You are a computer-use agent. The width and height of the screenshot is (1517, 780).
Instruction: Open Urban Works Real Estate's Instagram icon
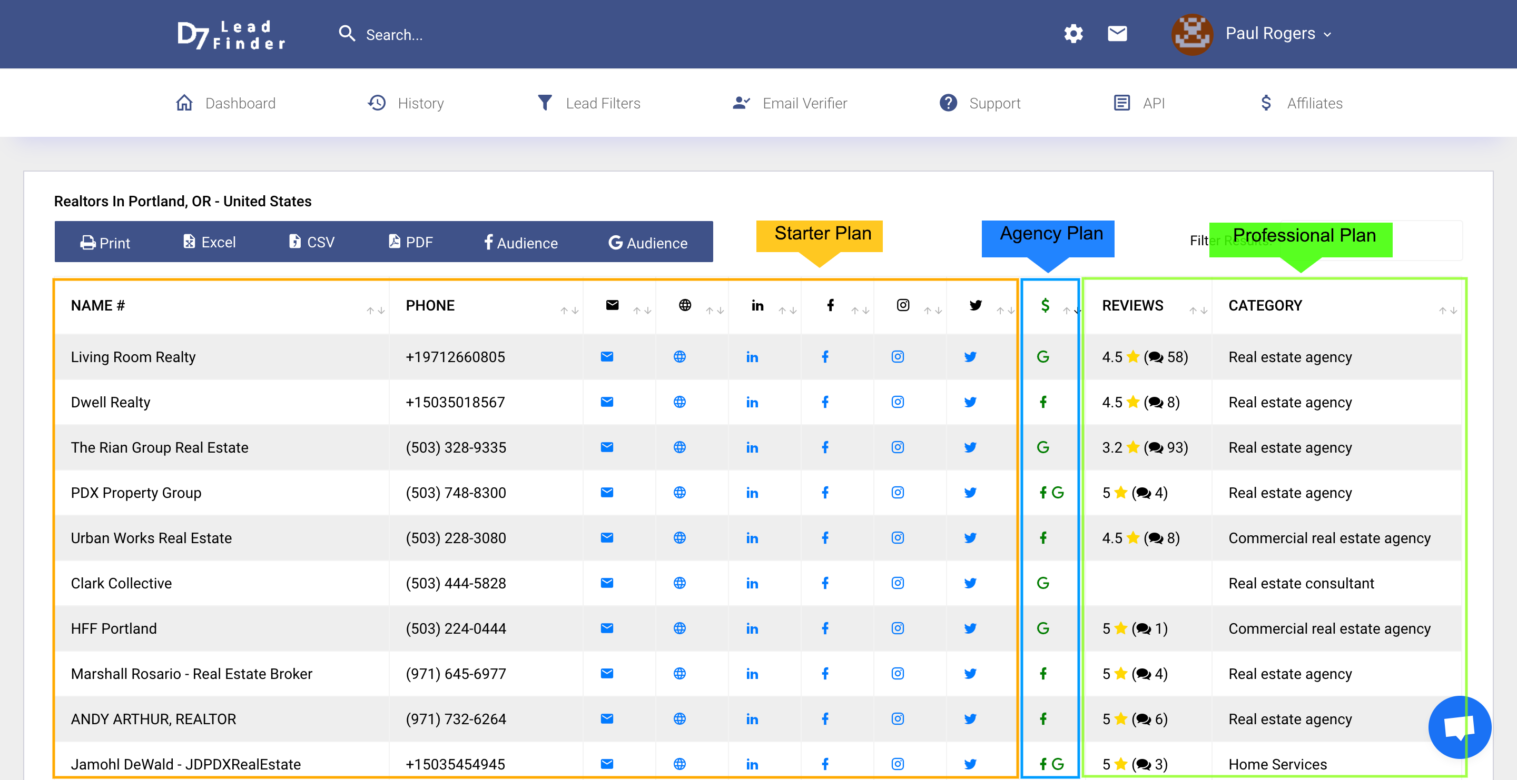coord(897,538)
